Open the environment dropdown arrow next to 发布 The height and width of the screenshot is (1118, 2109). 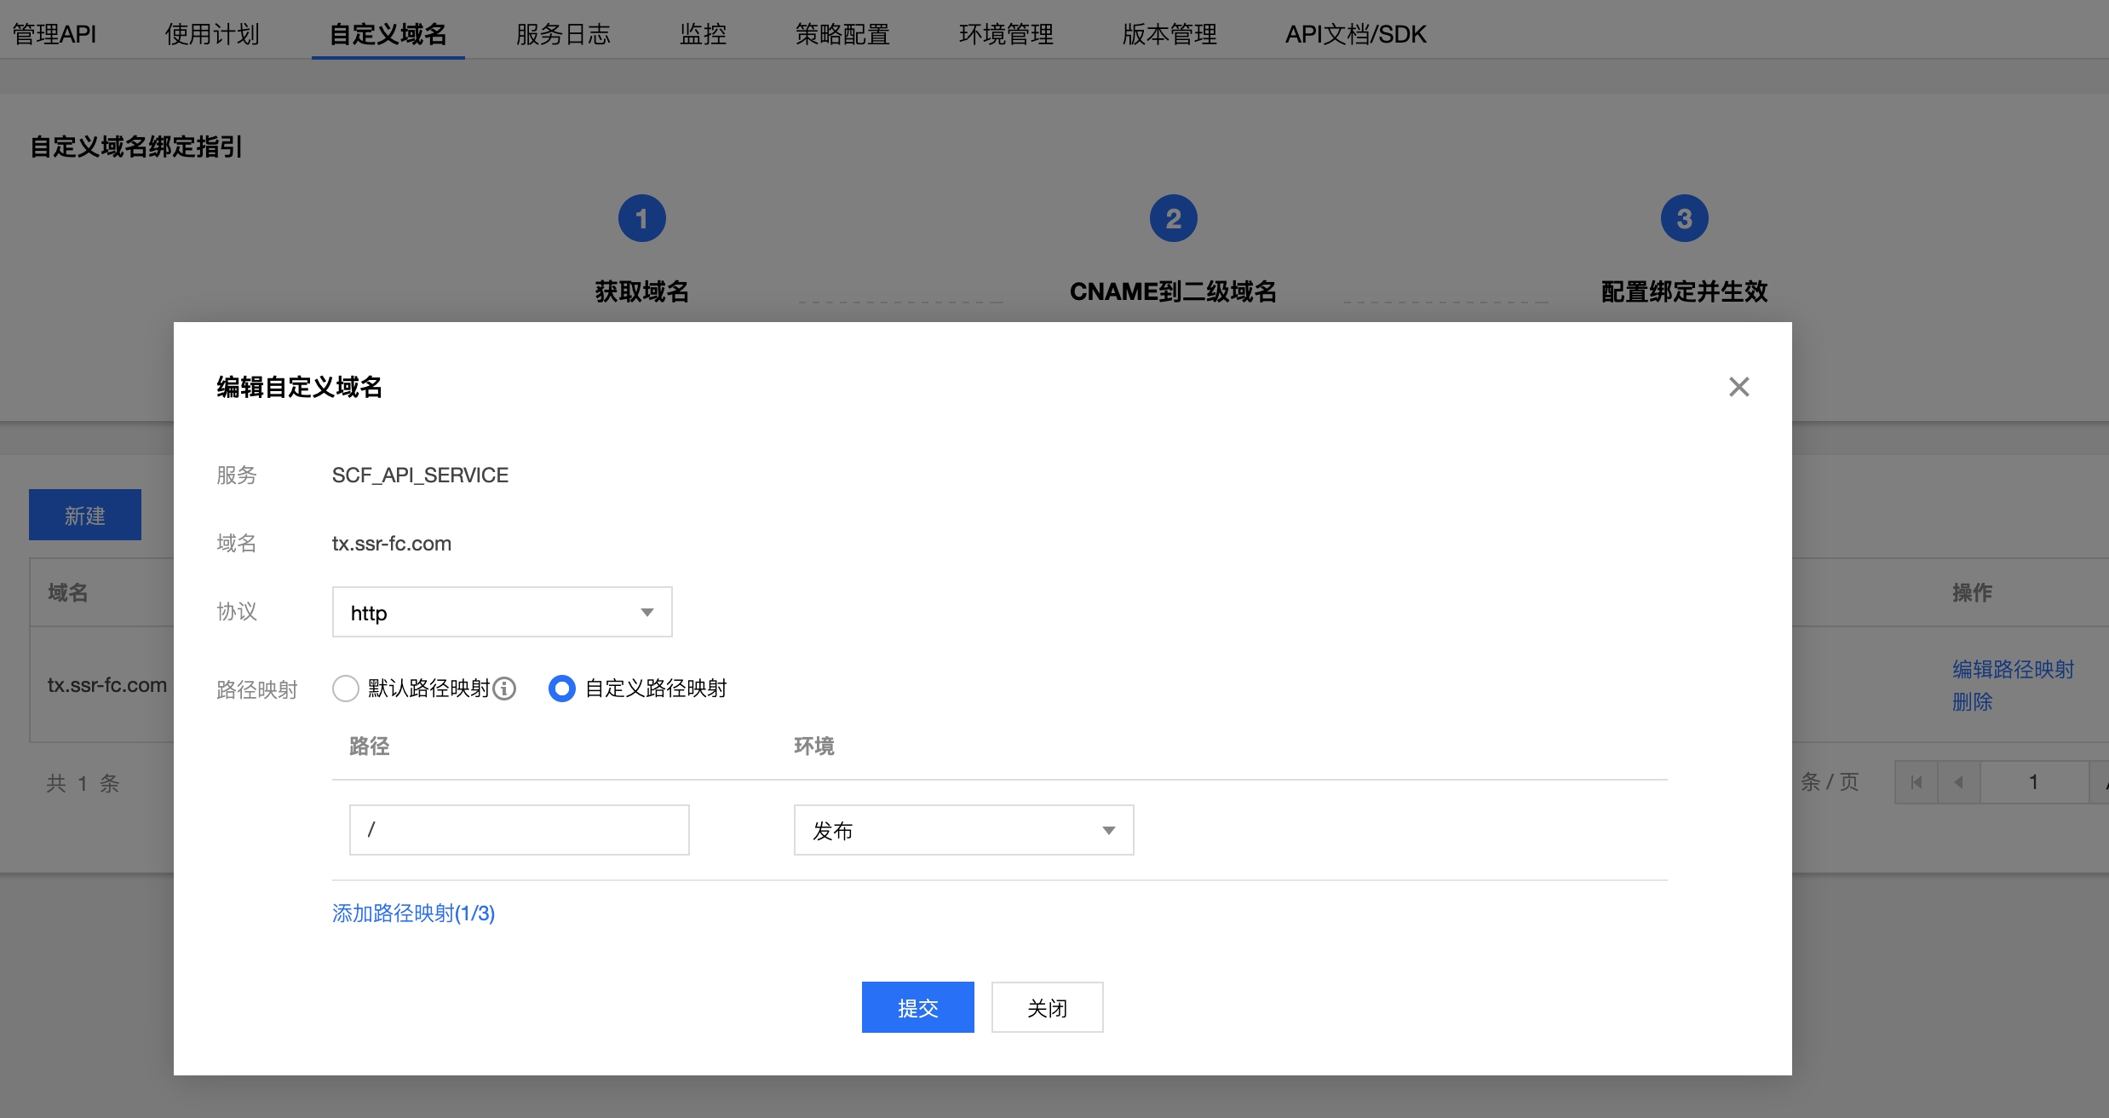1107,830
